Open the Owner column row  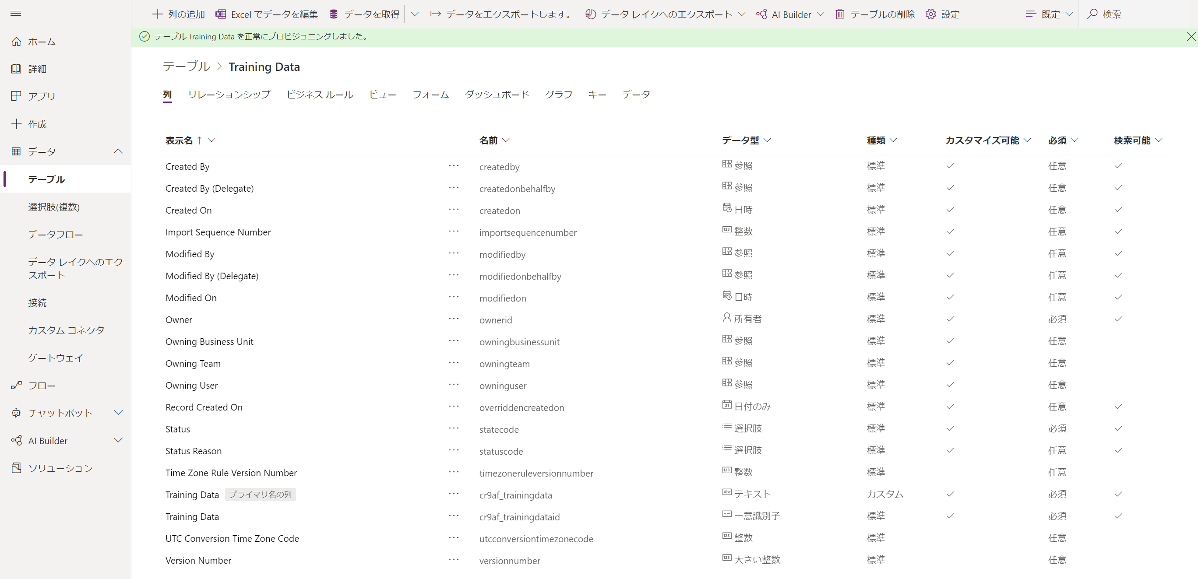click(x=179, y=320)
